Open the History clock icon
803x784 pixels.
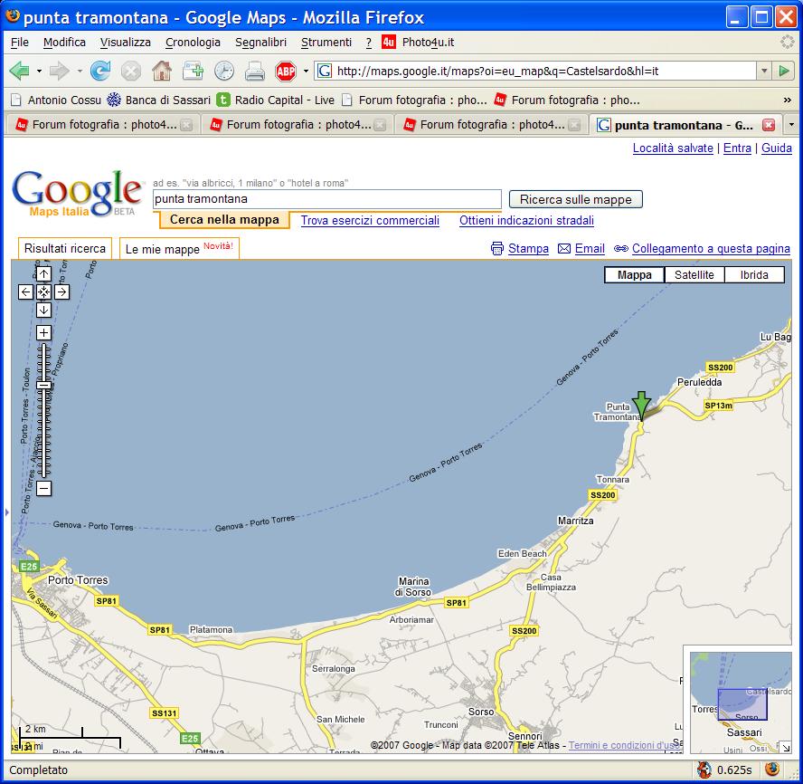pos(223,71)
